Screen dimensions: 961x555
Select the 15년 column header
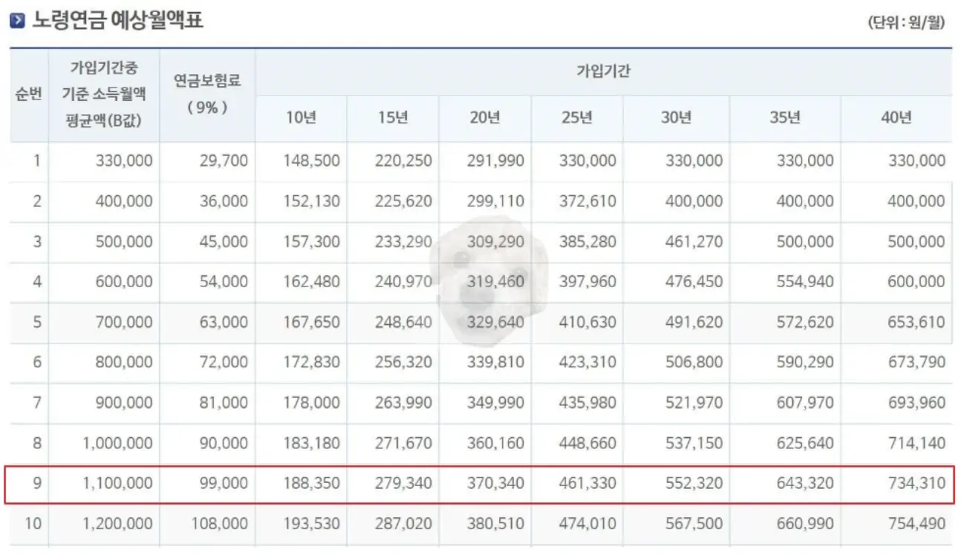point(393,117)
